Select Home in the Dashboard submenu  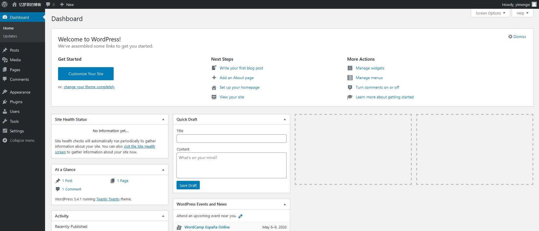pos(9,28)
